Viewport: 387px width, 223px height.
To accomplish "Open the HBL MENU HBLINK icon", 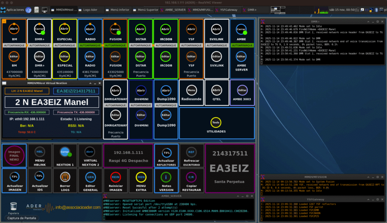I will point(40,152).
